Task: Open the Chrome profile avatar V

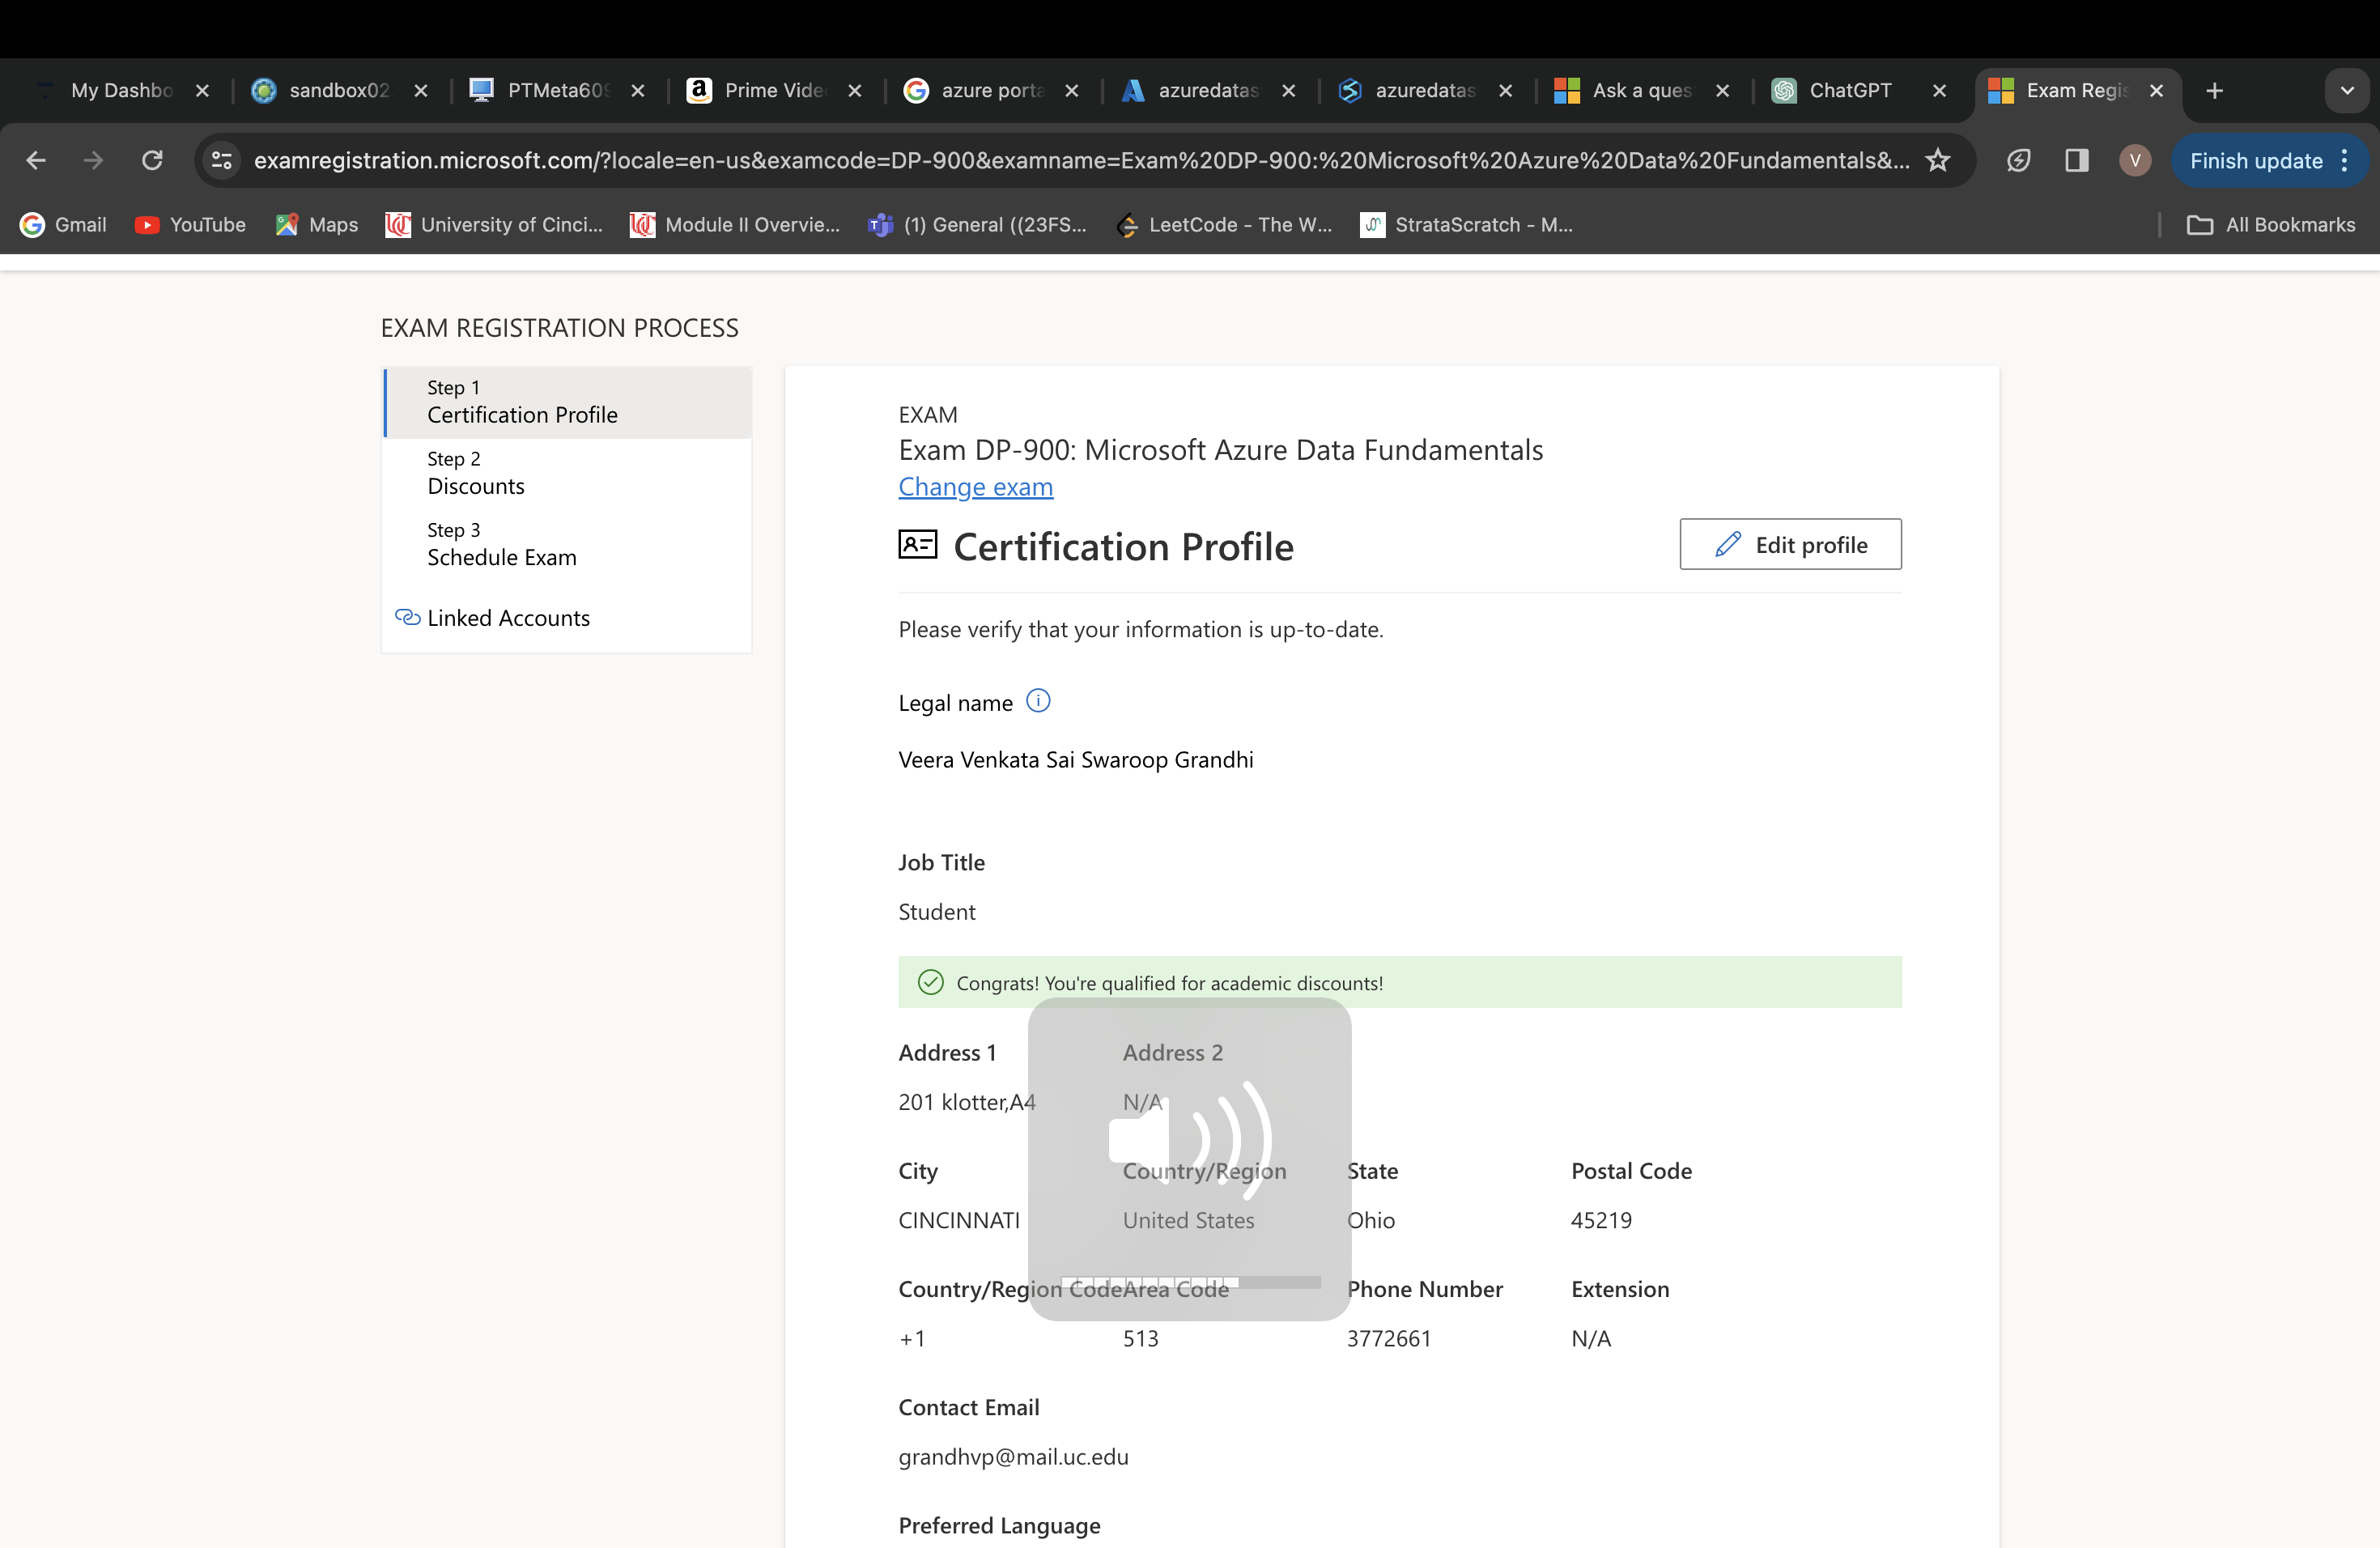Action: pyautogui.click(x=2134, y=160)
